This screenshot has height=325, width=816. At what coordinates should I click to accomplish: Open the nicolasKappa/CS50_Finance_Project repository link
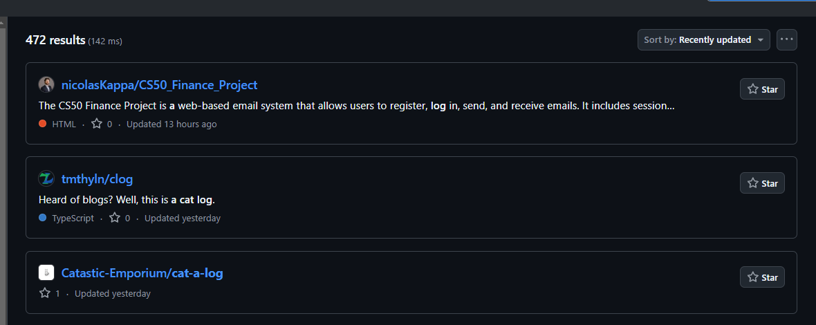pyautogui.click(x=159, y=85)
